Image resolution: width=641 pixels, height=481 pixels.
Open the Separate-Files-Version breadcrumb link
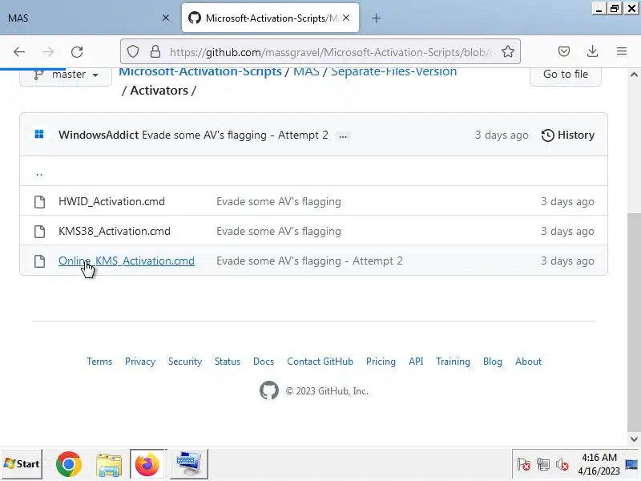coord(393,71)
